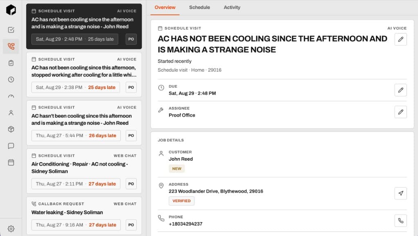Click the PO badge on the Aug 29 2:38 PM card
The width and height of the screenshot is (418, 236).
131,87
